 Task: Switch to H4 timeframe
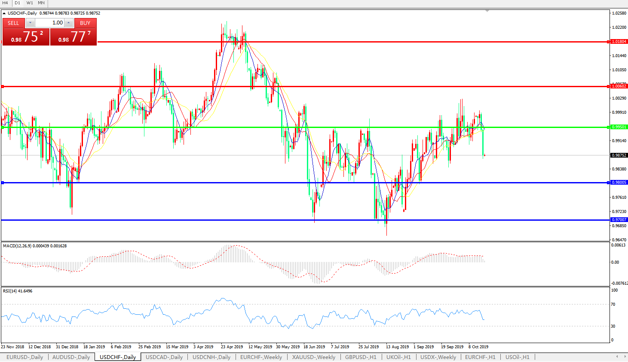(x=5, y=3)
